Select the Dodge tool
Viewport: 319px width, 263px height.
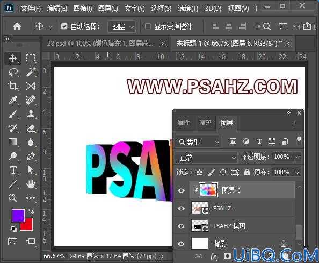12,156
